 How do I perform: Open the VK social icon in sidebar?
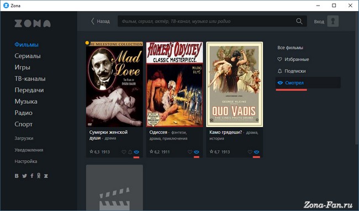click(x=17, y=176)
